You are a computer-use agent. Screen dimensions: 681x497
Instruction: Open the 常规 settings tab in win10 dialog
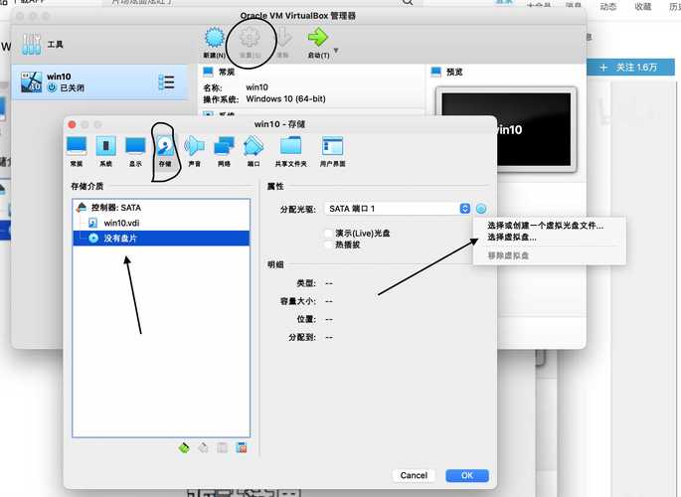(x=77, y=151)
